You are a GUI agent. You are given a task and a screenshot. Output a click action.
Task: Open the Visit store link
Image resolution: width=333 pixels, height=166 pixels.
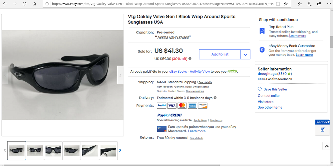pyautogui.click(x=265, y=102)
